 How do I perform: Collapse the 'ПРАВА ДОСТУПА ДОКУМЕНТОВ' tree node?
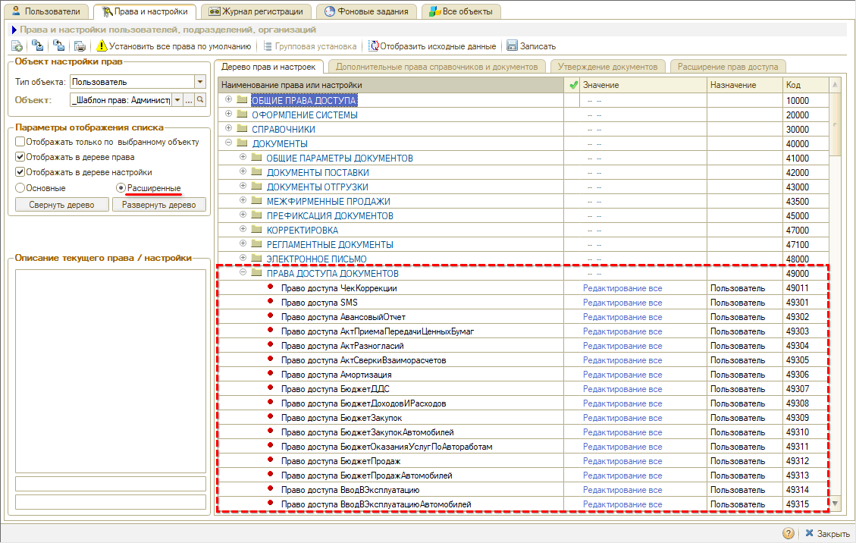pyautogui.click(x=243, y=273)
